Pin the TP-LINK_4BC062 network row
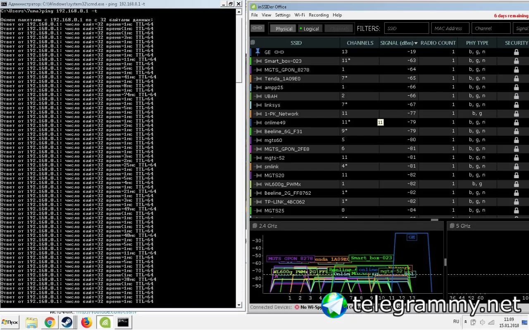The height and width of the screenshot is (330, 529). coord(258,202)
